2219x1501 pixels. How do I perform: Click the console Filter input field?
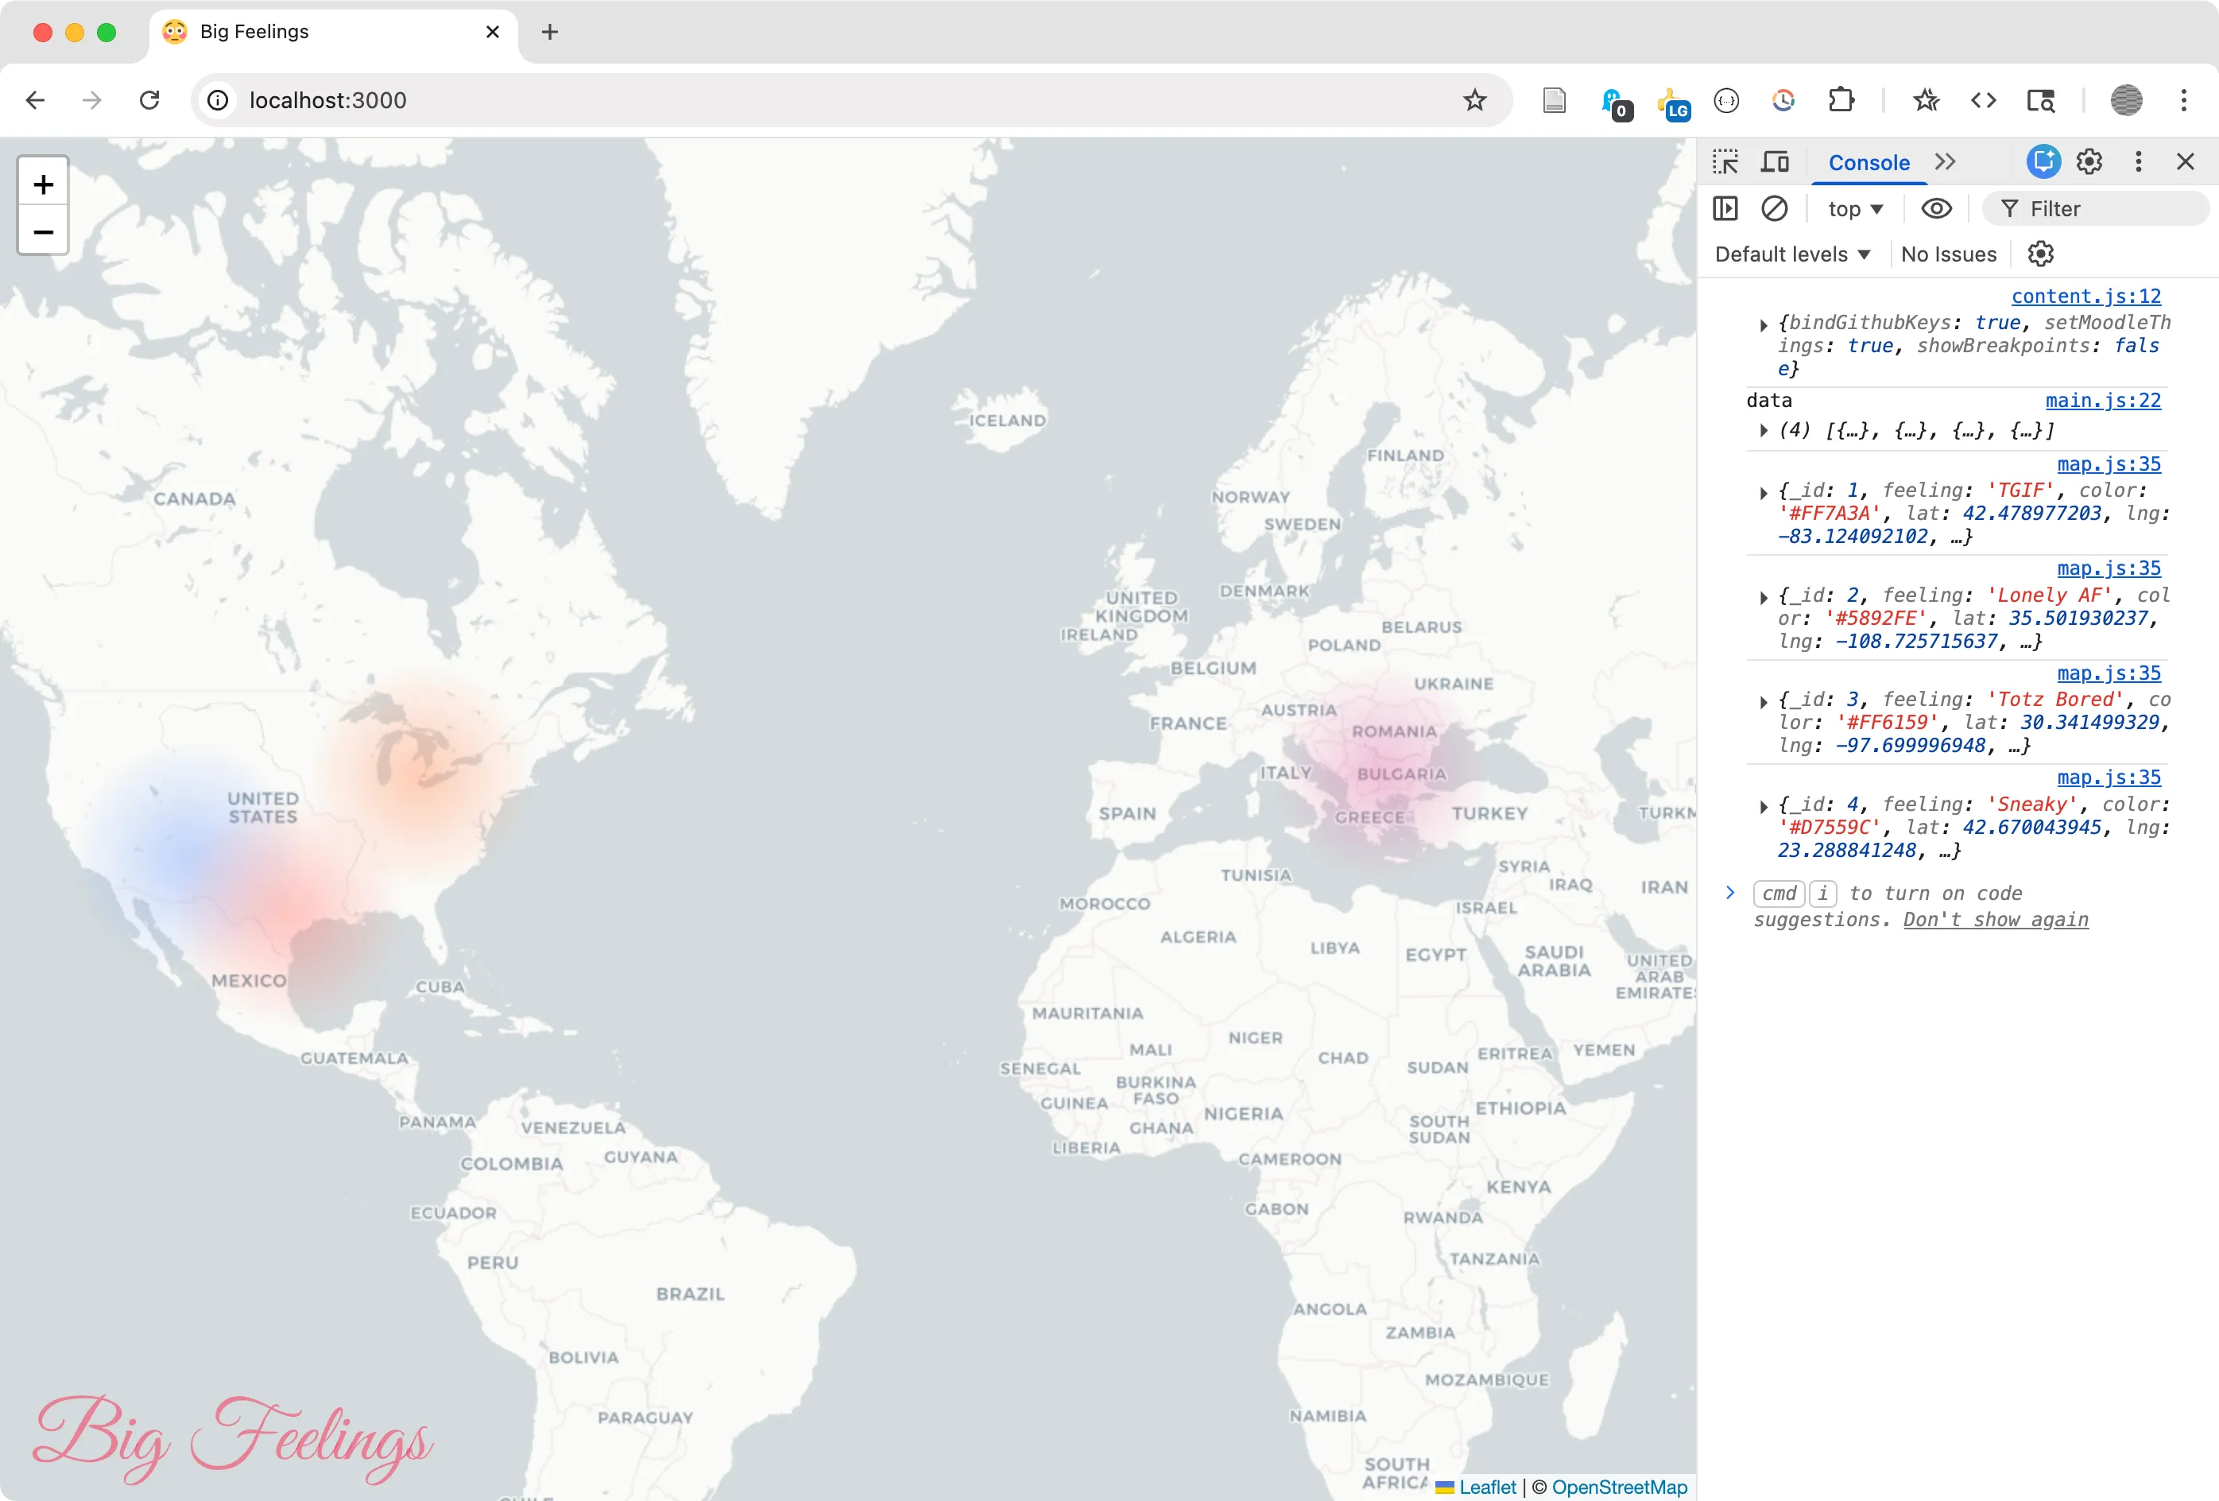pos(2101,208)
